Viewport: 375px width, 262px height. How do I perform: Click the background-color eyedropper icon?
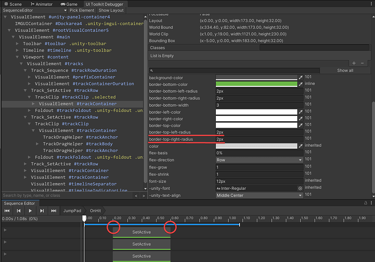pyautogui.click(x=301, y=78)
